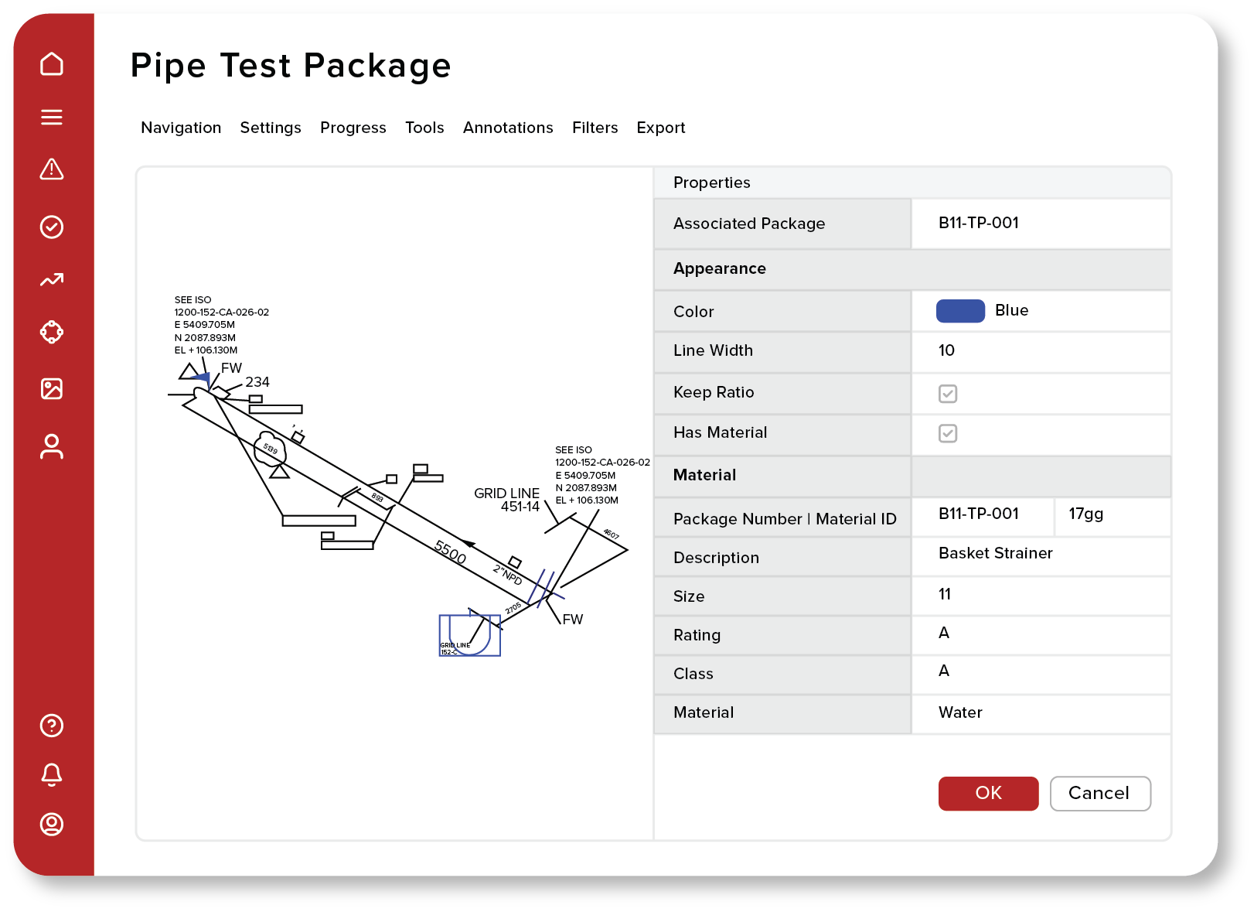1254x912 pixels.
Task: Open the Export menu
Action: 661,128
